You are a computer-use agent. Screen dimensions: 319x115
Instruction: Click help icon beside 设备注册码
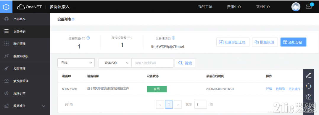173,38
